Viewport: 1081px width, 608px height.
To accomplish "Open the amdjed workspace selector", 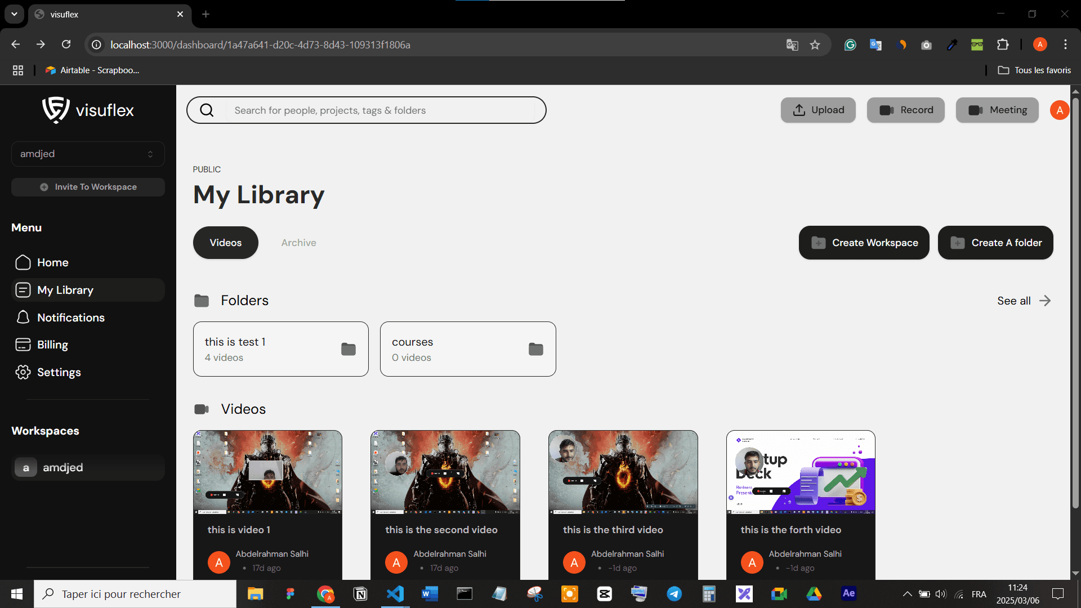I will tap(88, 154).
